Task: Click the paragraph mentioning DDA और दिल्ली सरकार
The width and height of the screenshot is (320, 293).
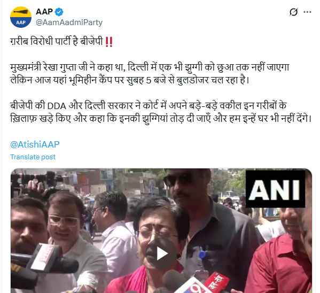Action: point(161,112)
